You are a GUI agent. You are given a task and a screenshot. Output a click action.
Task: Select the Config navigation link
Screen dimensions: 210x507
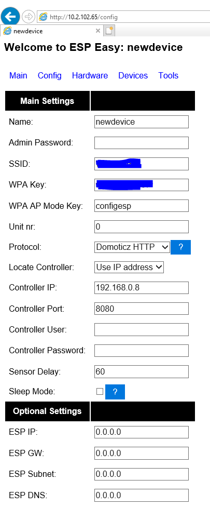[x=50, y=76]
